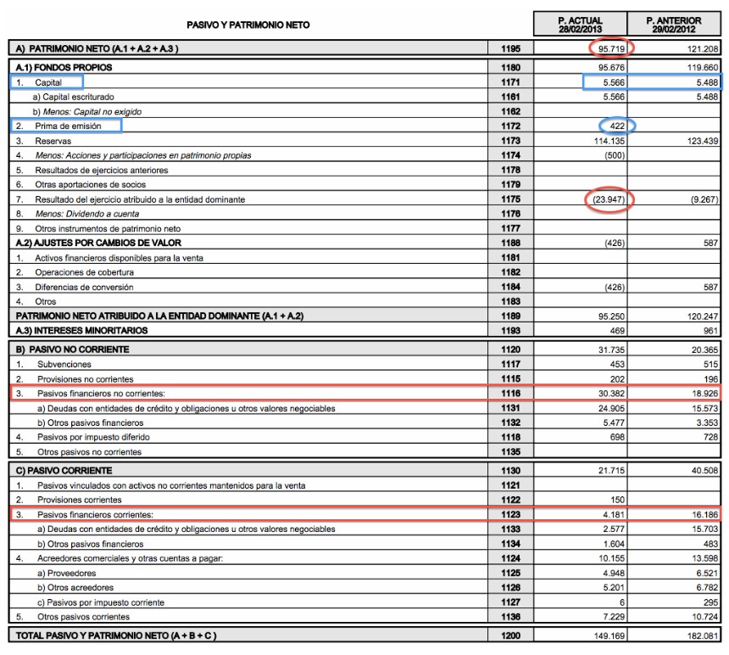
Task: Click the red-circled 95.719 value
Action: [609, 50]
